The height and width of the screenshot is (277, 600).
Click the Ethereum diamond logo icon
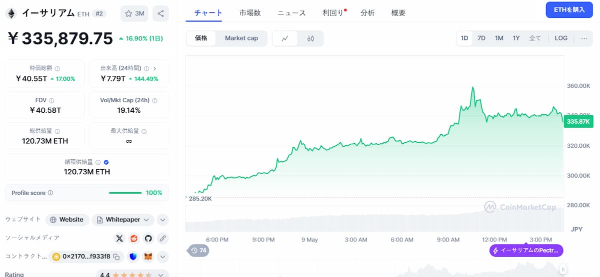click(10, 13)
